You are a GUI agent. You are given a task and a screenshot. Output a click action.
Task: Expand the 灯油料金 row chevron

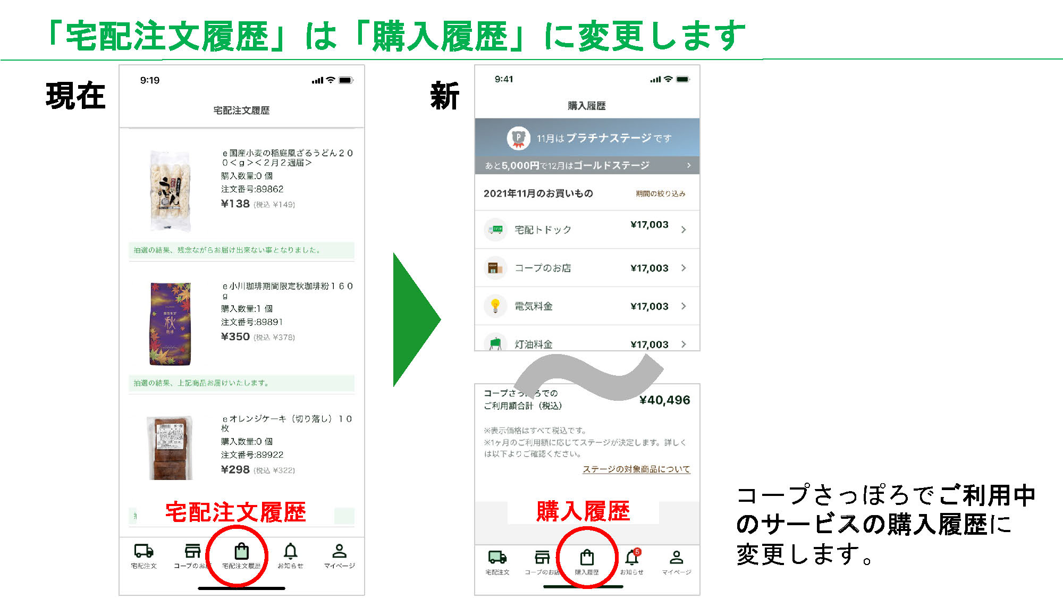(x=684, y=344)
